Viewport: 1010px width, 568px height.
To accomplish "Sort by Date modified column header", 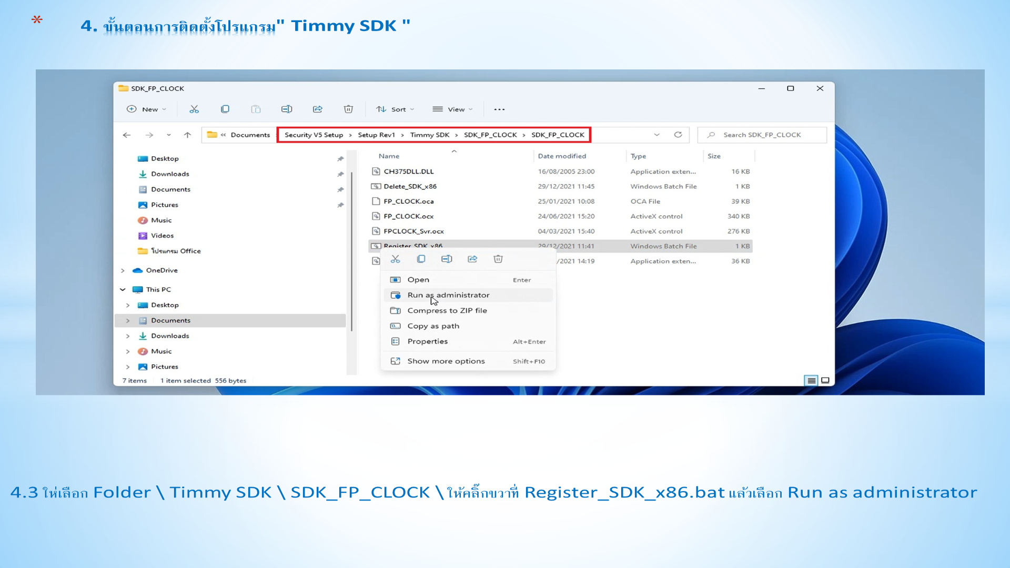I will pos(561,156).
